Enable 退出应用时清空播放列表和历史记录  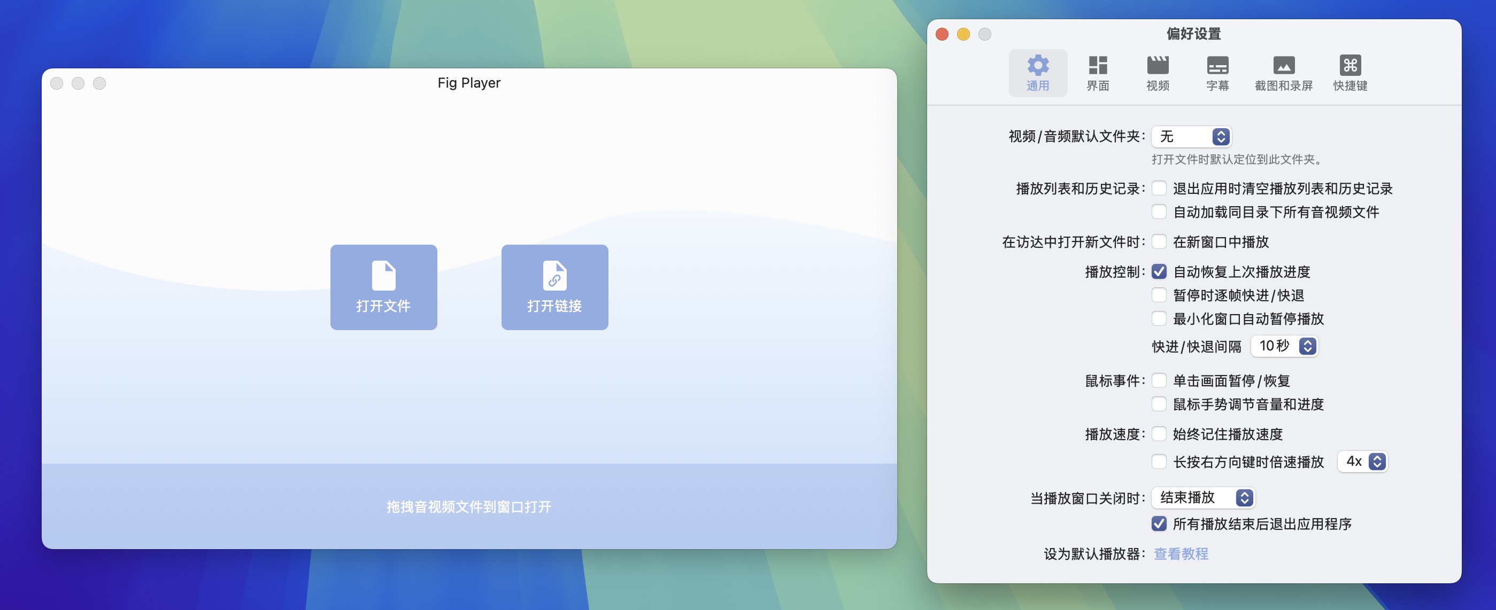(1159, 188)
